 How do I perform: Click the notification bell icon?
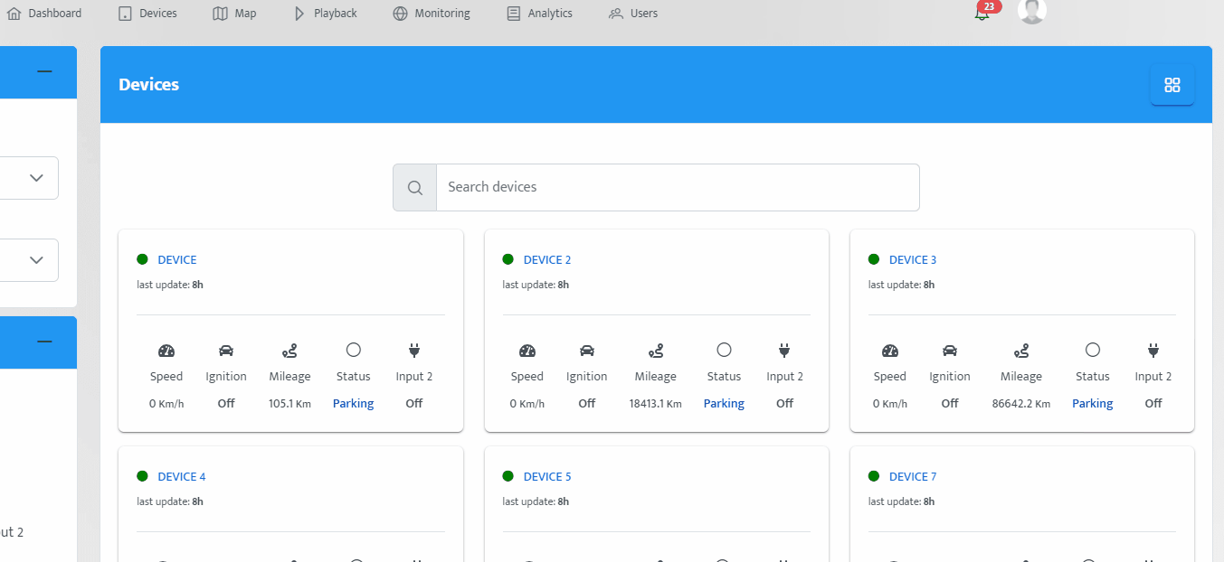pyautogui.click(x=982, y=14)
